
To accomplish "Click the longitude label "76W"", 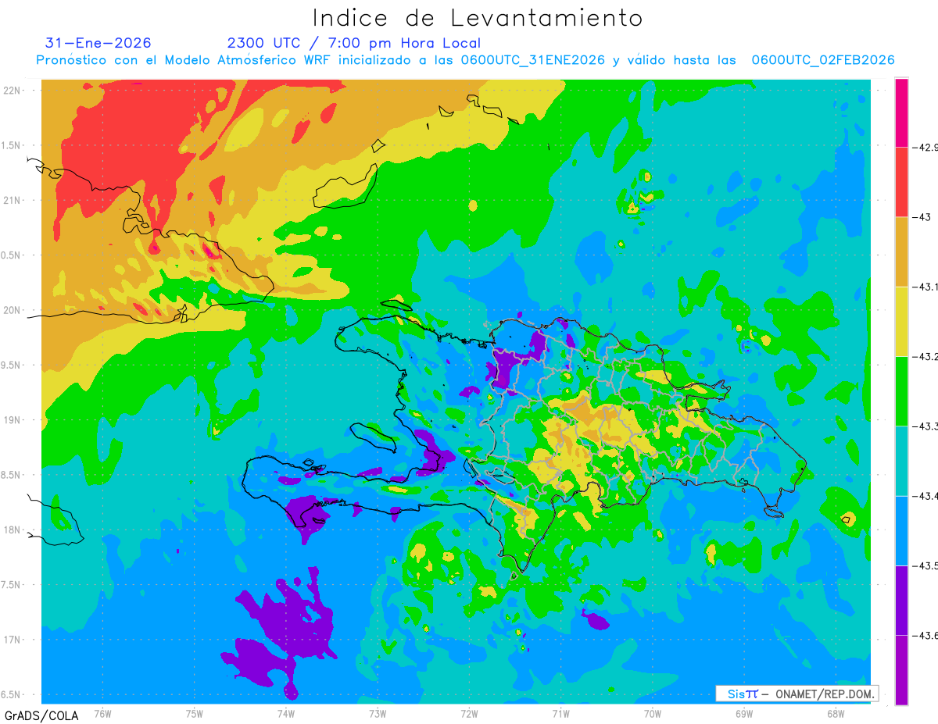I will (102, 713).
